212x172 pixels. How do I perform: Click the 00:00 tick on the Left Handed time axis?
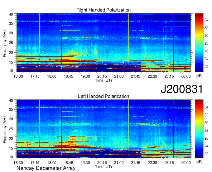[x=186, y=163]
